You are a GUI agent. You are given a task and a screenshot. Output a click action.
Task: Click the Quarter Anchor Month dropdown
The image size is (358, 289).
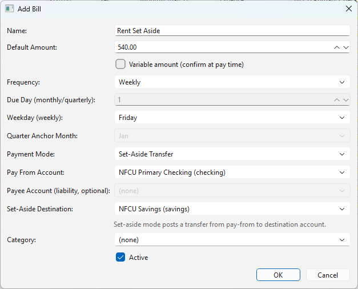pyautogui.click(x=232, y=136)
